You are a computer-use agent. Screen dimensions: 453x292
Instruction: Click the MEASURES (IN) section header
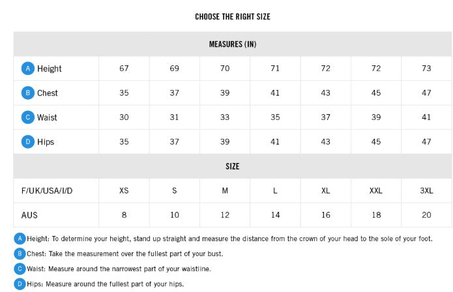232,44
